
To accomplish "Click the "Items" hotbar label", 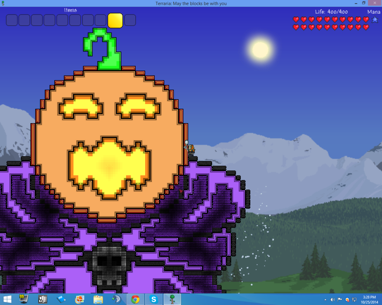I will point(70,10).
